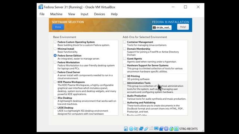Click the display settings icon in status bar
The width and height of the screenshot is (239, 134).
(x=156, y=128)
